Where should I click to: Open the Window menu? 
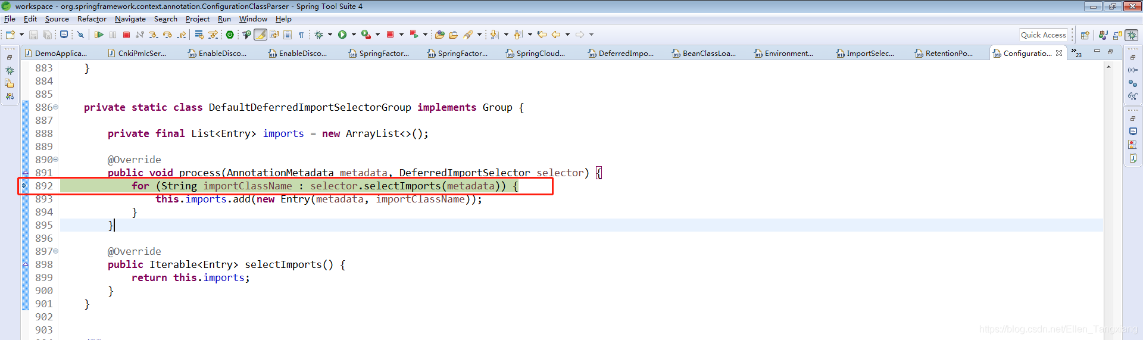pyautogui.click(x=253, y=19)
